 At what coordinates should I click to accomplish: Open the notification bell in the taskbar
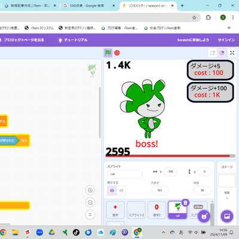[x=231, y=232]
